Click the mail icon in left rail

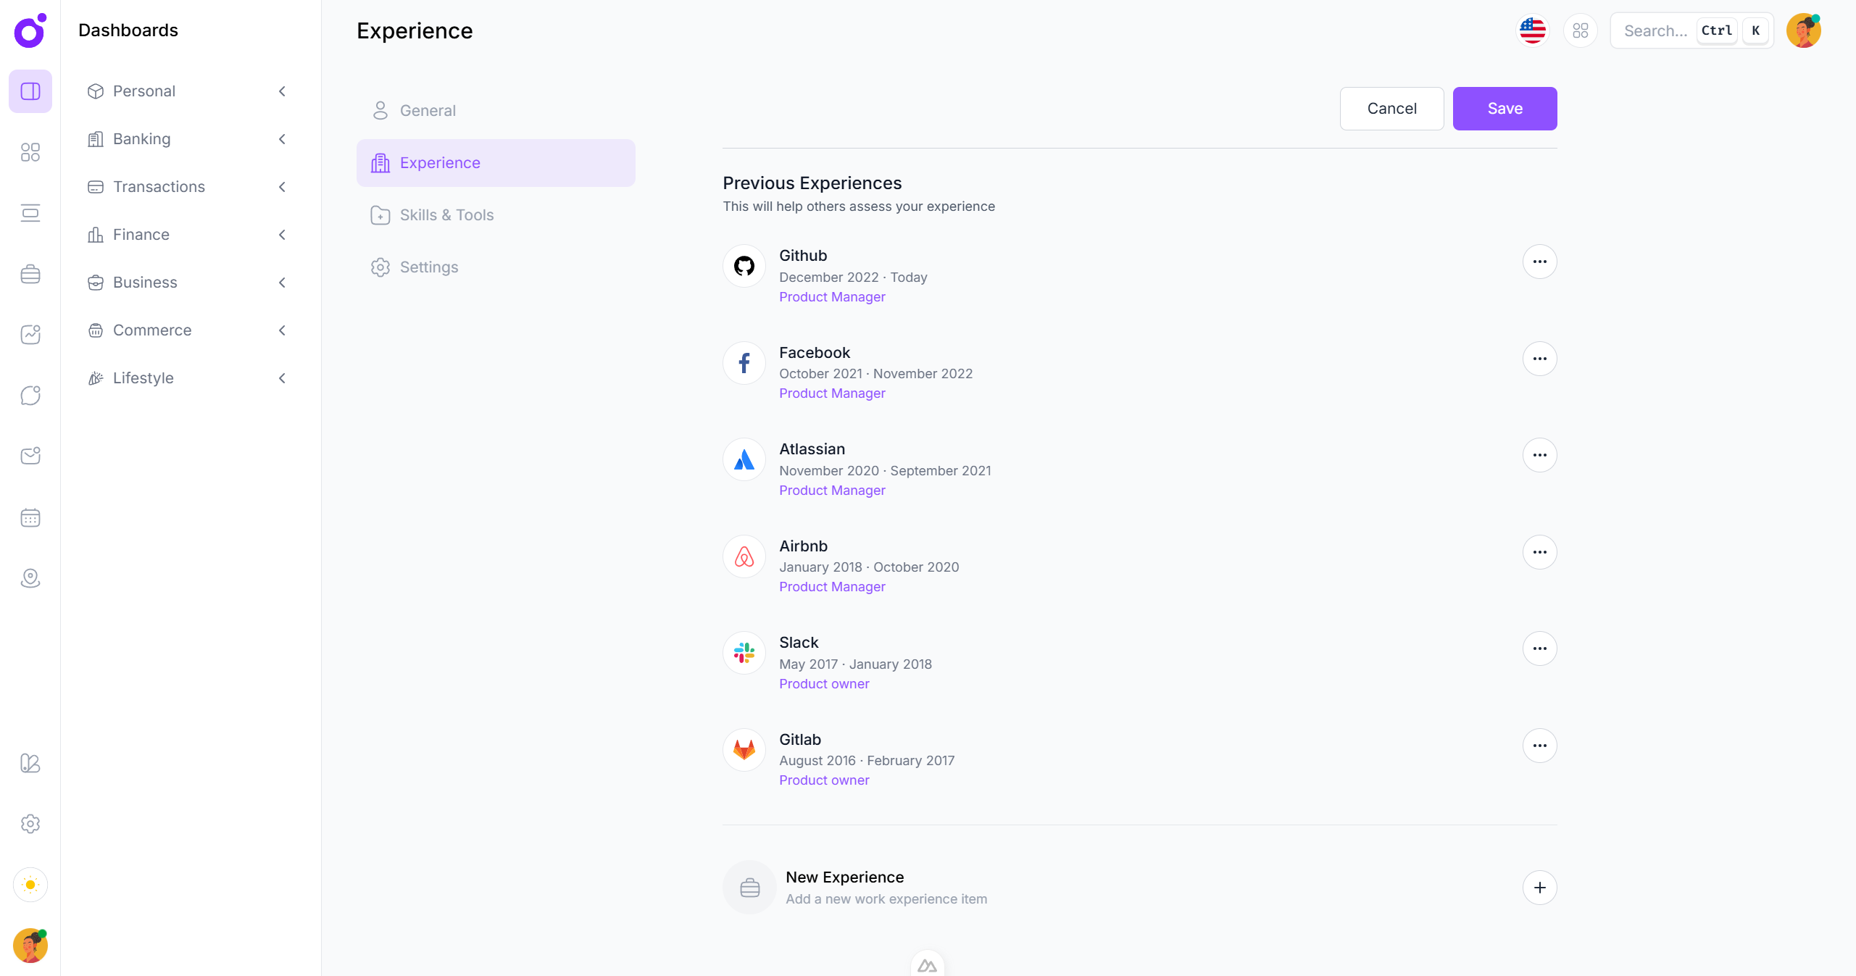tap(30, 456)
